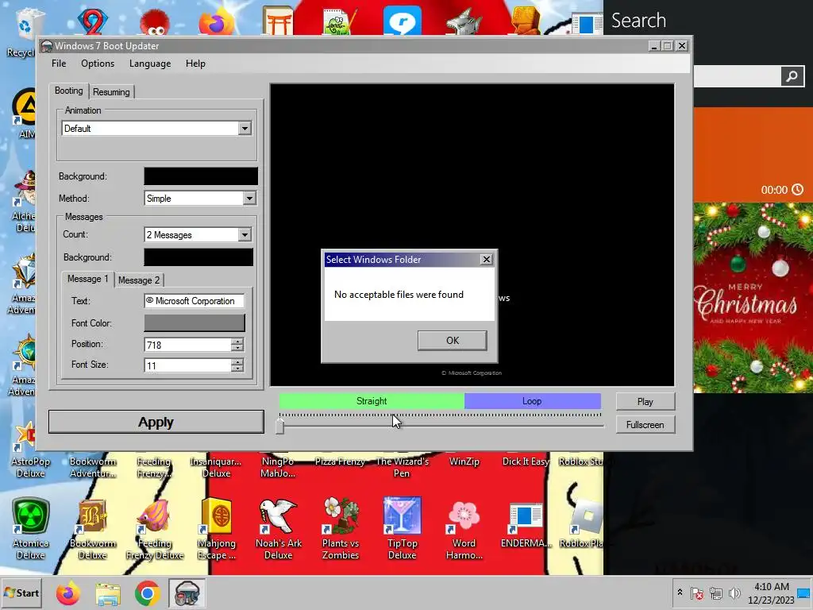Expand the Animation Default dropdown

click(x=245, y=128)
